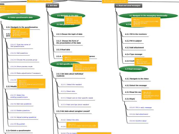Select the "2.2.4 Delete a questionnaire" branch
The height and width of the screenshot is (134, 179).
18,131
